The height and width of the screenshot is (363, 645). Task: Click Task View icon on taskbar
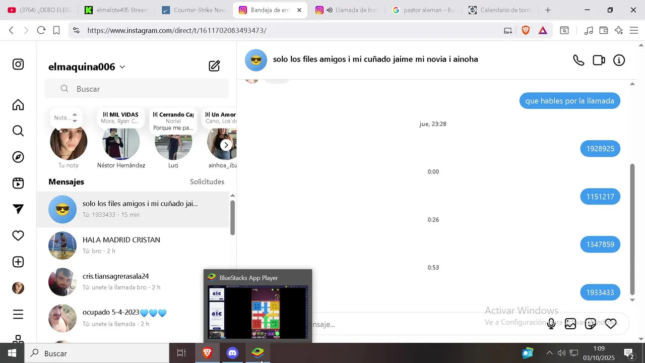[x=181, y=353]
